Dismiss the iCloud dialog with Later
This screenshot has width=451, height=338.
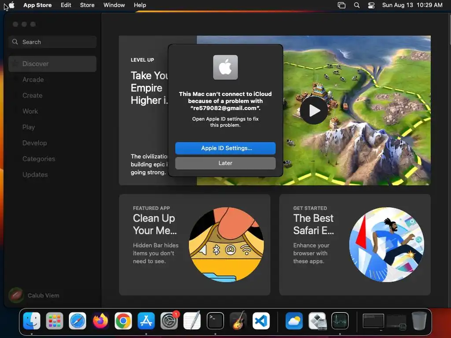(x=225, y=163)
